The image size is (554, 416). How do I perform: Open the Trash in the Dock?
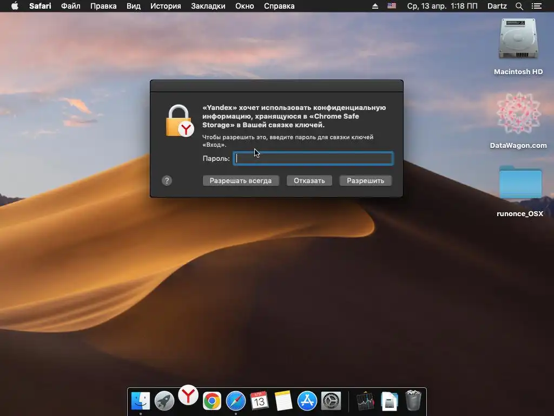coord(413,400)
